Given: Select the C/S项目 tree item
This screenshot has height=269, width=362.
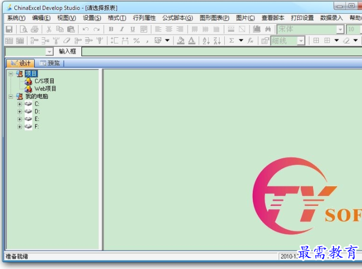Looking at the screenshot, I should (44, 81).
